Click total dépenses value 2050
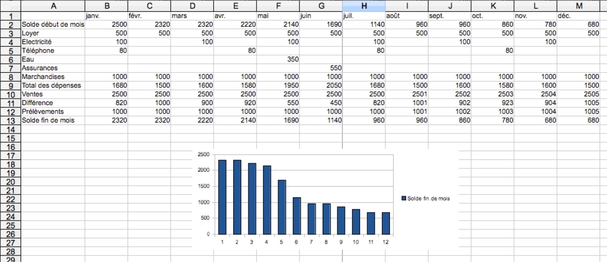607x262 pixels. coord(321,85)
